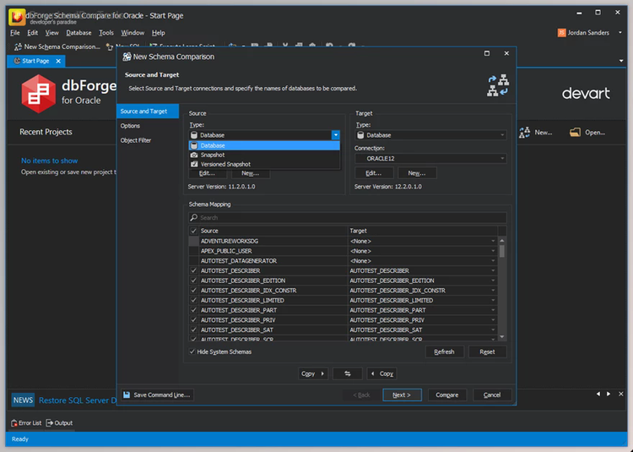633x452 pixels.
Task: Click the Jordan Sanders account icon
Action: click(x=562, y=33)
